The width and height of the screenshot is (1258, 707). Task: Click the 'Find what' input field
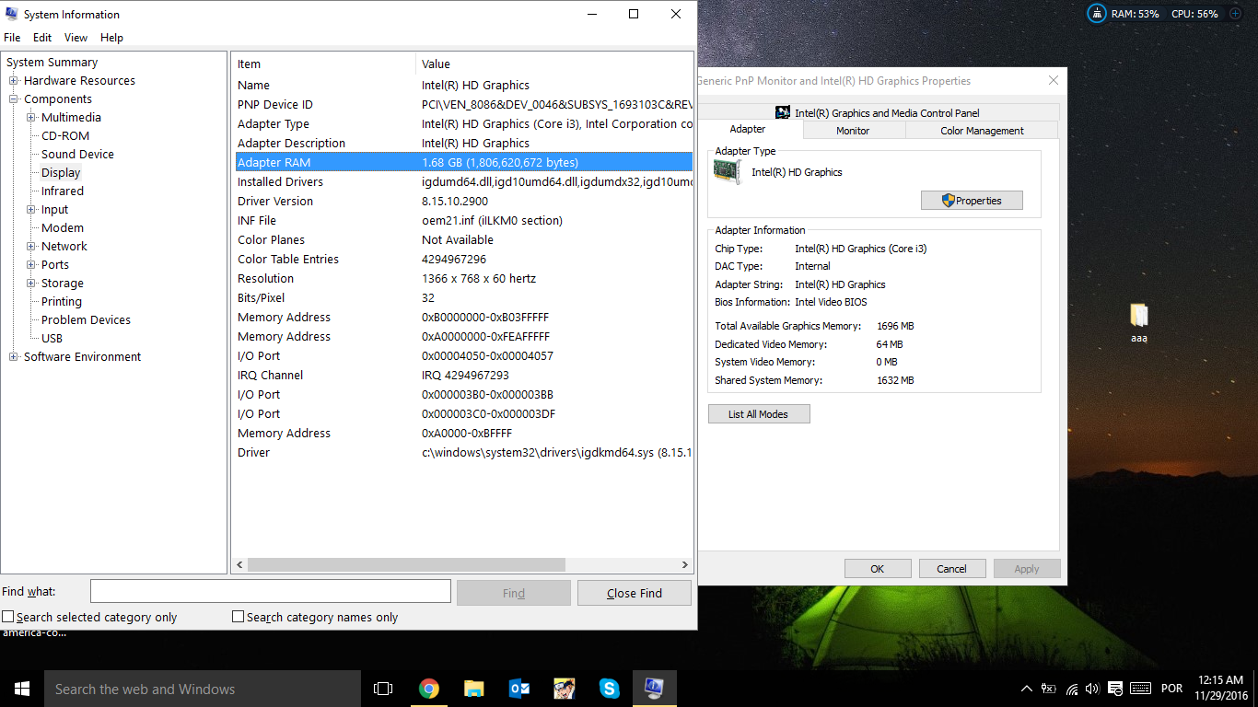[271, 591]
